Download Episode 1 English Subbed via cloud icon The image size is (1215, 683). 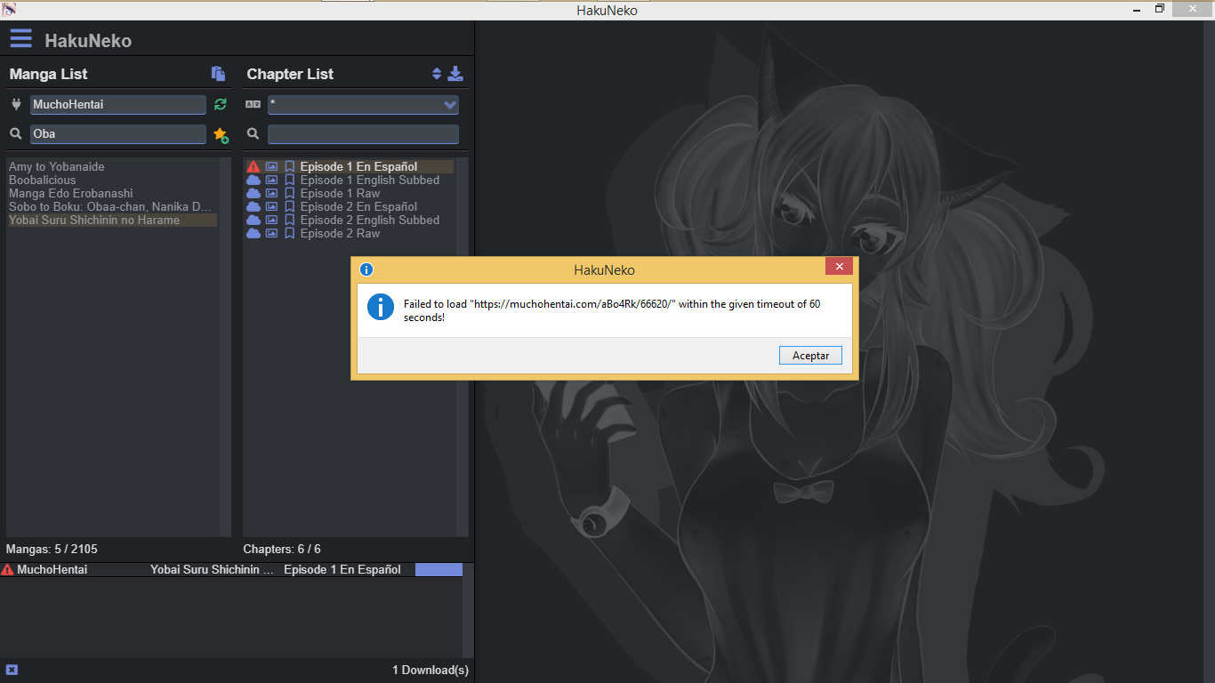coord(253,180)
